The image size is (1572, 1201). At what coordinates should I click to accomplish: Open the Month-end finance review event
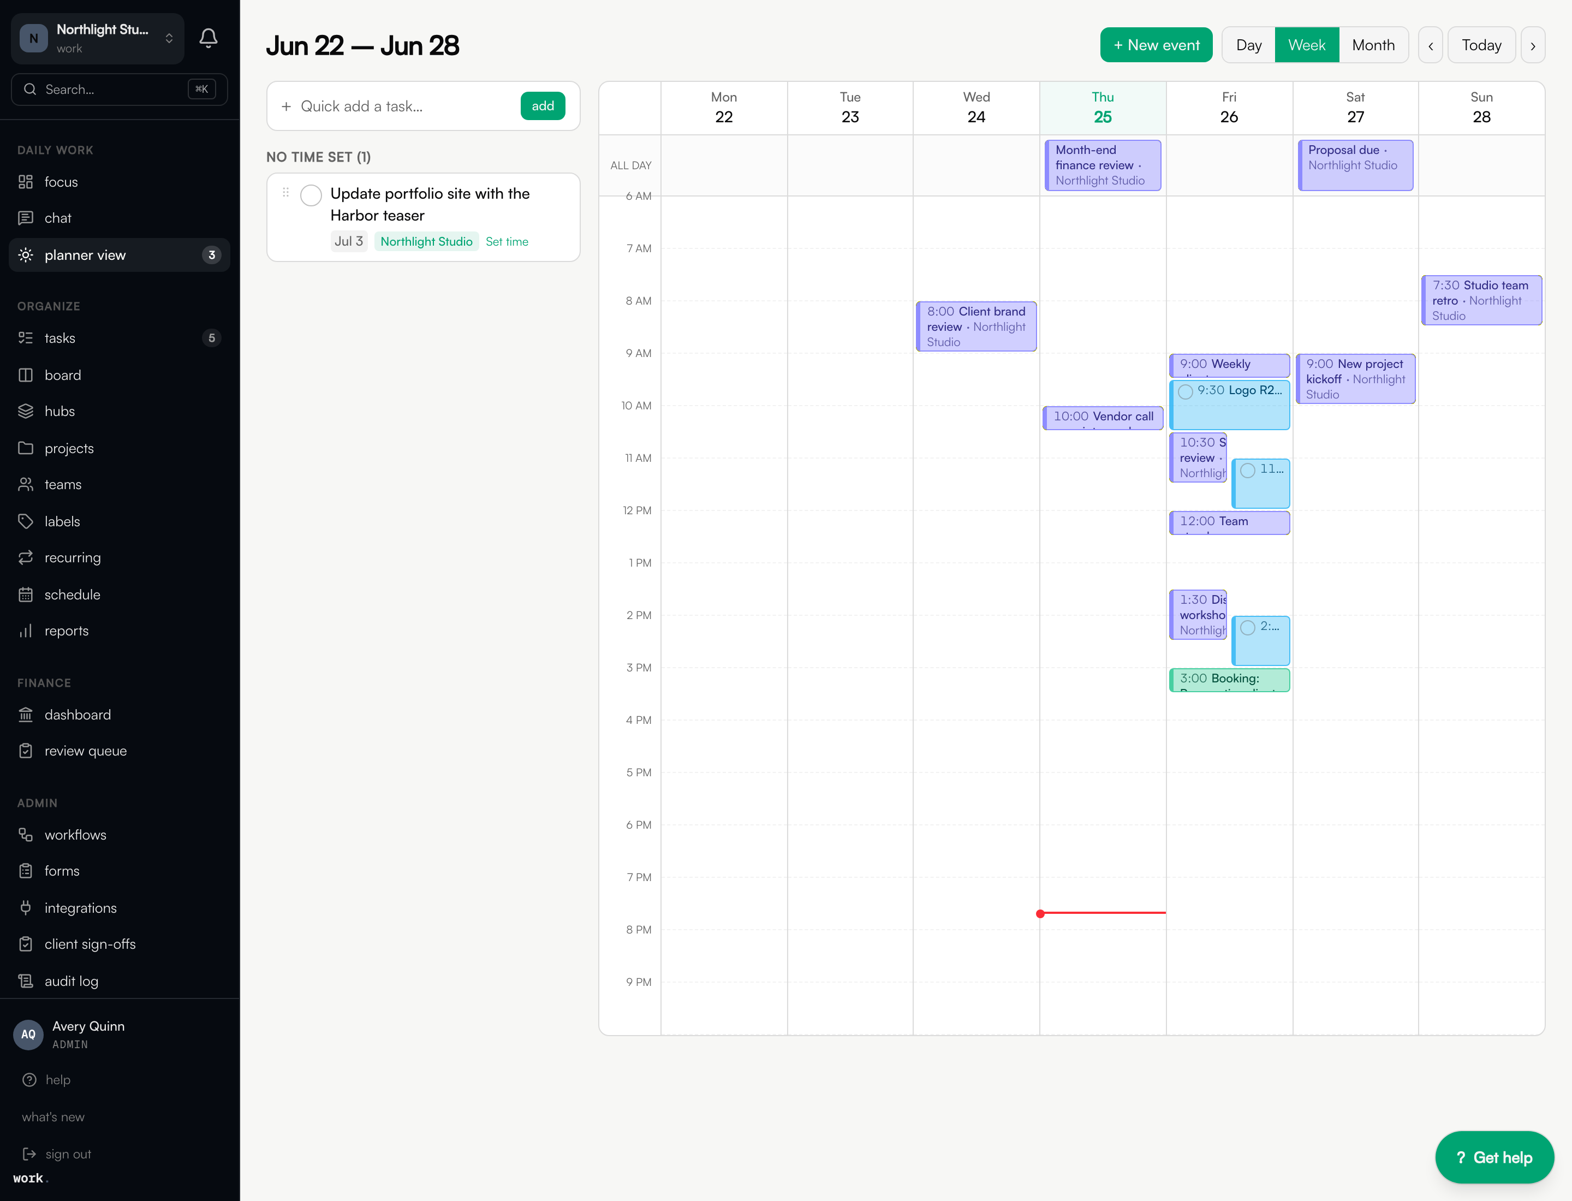1103,165
